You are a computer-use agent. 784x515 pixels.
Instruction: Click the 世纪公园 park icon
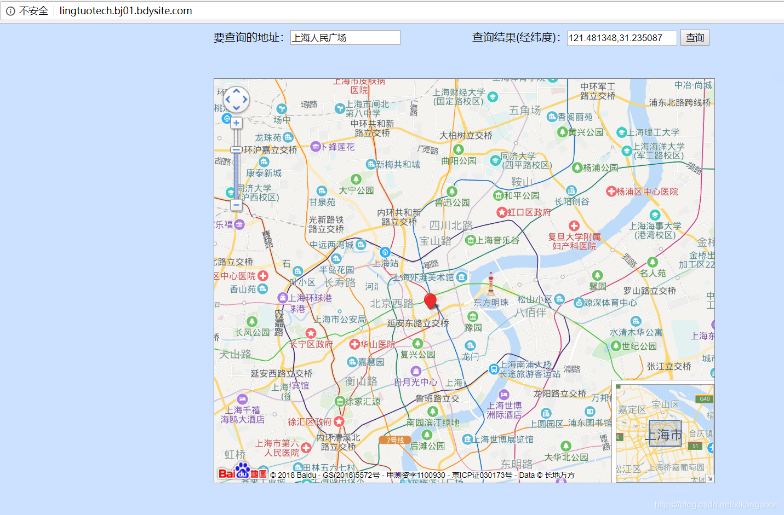point(616,346)
